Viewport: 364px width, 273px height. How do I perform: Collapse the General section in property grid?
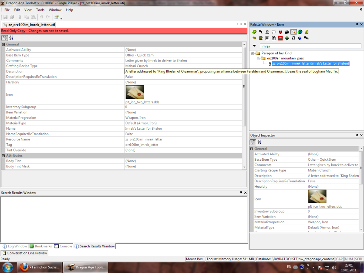tap(3, 44)
